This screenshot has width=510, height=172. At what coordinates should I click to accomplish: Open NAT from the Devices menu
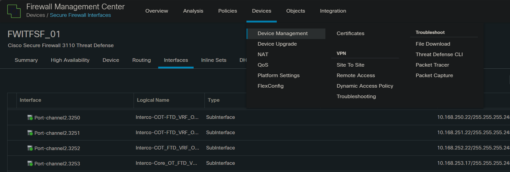[263, 54]
